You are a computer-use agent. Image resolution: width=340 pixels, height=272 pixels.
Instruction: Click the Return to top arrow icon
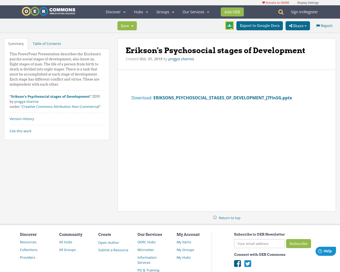[215, 218]
